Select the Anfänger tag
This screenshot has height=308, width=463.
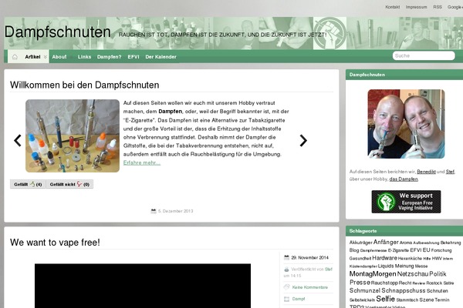[386, 242]
